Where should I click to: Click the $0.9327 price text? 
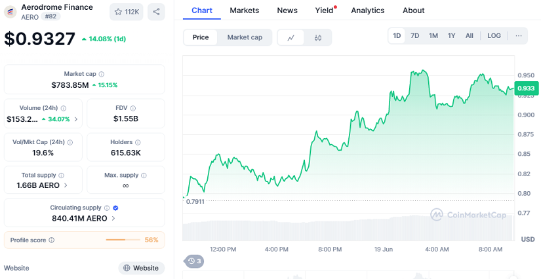(x=40, y=39)
